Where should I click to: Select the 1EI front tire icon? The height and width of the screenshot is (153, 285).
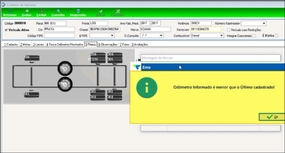tap(31, 94)
